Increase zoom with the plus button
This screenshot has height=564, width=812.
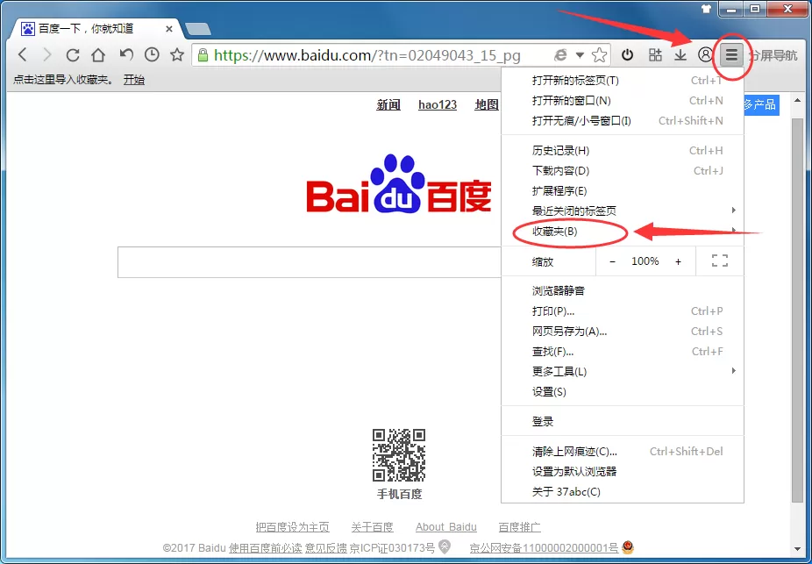678,261
